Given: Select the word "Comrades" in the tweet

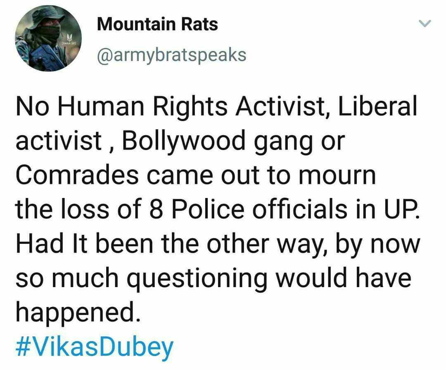Looking at the screenshot, I should 77,175.
